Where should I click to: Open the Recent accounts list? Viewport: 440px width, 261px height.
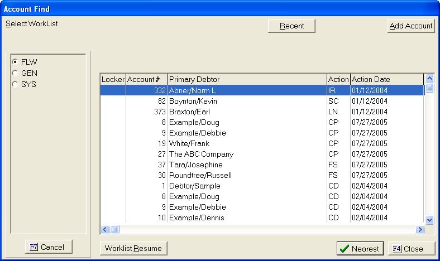(x=291, y=26)
